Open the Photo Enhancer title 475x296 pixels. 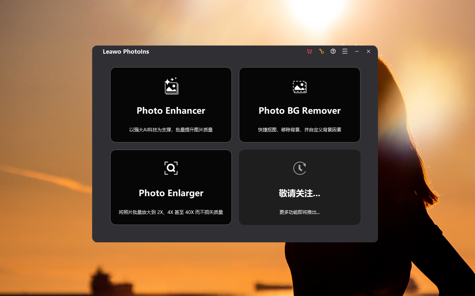171,111
